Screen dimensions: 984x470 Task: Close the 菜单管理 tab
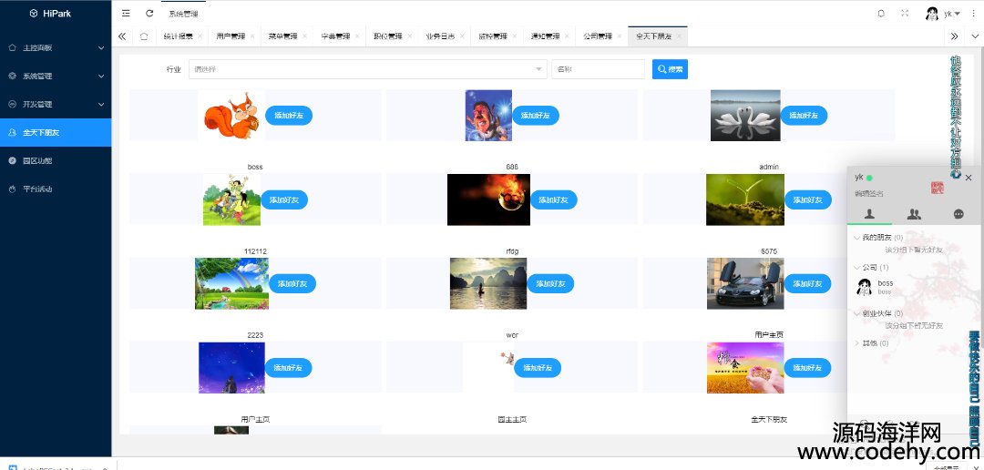tap(304, 36)
